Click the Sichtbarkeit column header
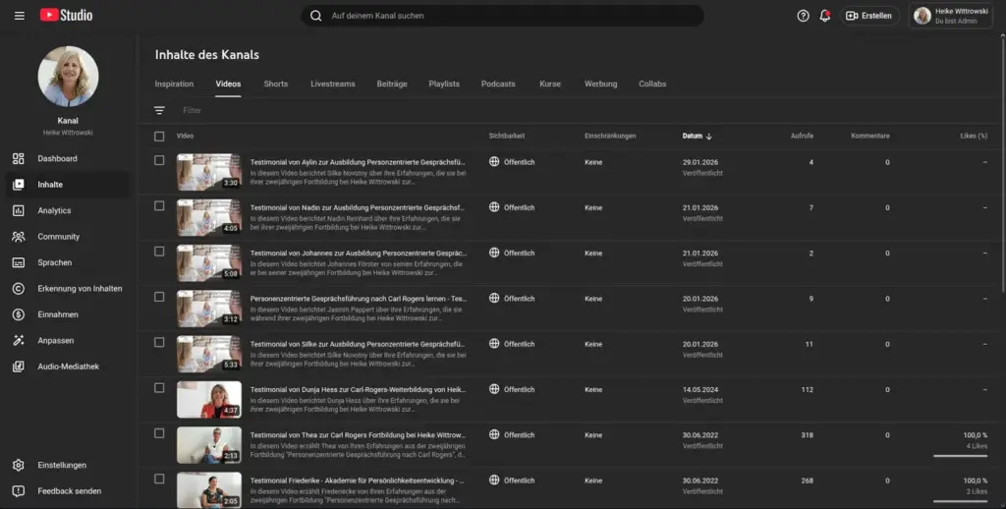Screen dimensions: 1006x509 (x=506, y=136)
